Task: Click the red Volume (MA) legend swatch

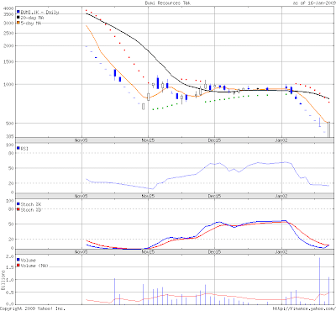Action: 18,265
